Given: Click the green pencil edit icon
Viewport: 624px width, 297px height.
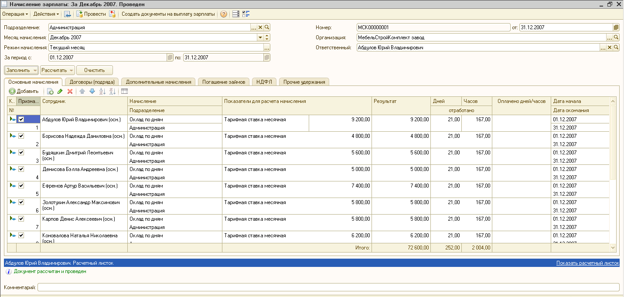Looking at the screenshot, I should (60, 92).
